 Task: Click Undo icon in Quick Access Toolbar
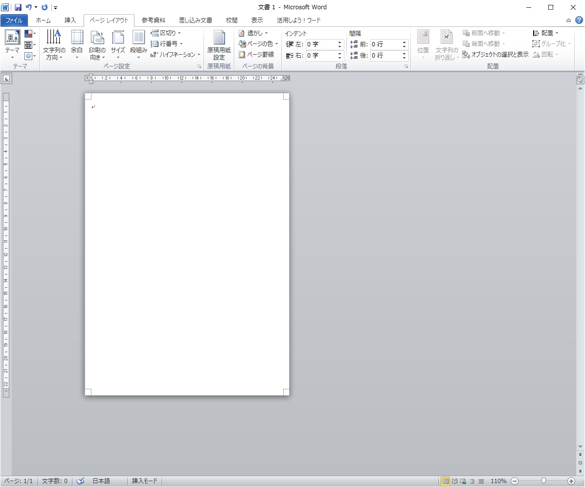28,7
